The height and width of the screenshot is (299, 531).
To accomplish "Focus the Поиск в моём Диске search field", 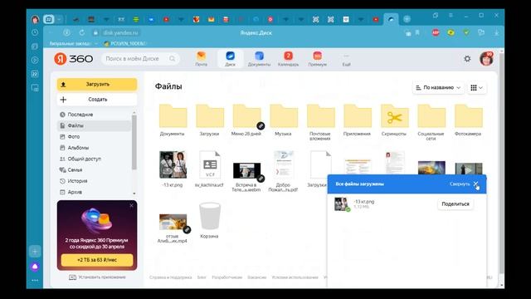I will tap(140, 59).
